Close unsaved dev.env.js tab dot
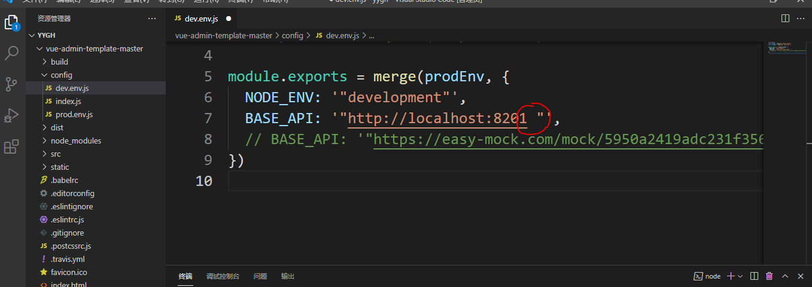This screenshot has width=812, height=287. pyautogui.click(x=229, y=19)
